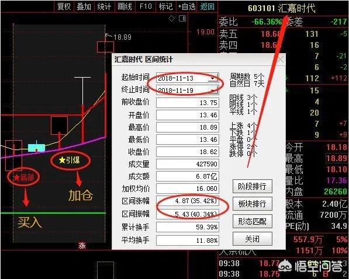Click 返回 to go back

(207, 6)
